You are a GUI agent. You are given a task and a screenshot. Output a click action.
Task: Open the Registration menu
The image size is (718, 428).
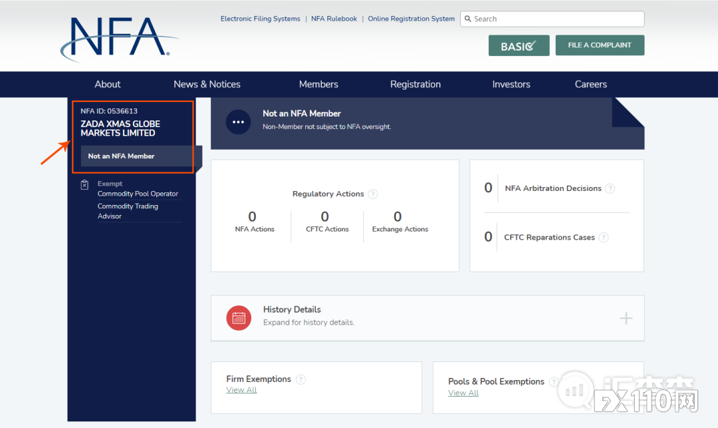point(416,85)
